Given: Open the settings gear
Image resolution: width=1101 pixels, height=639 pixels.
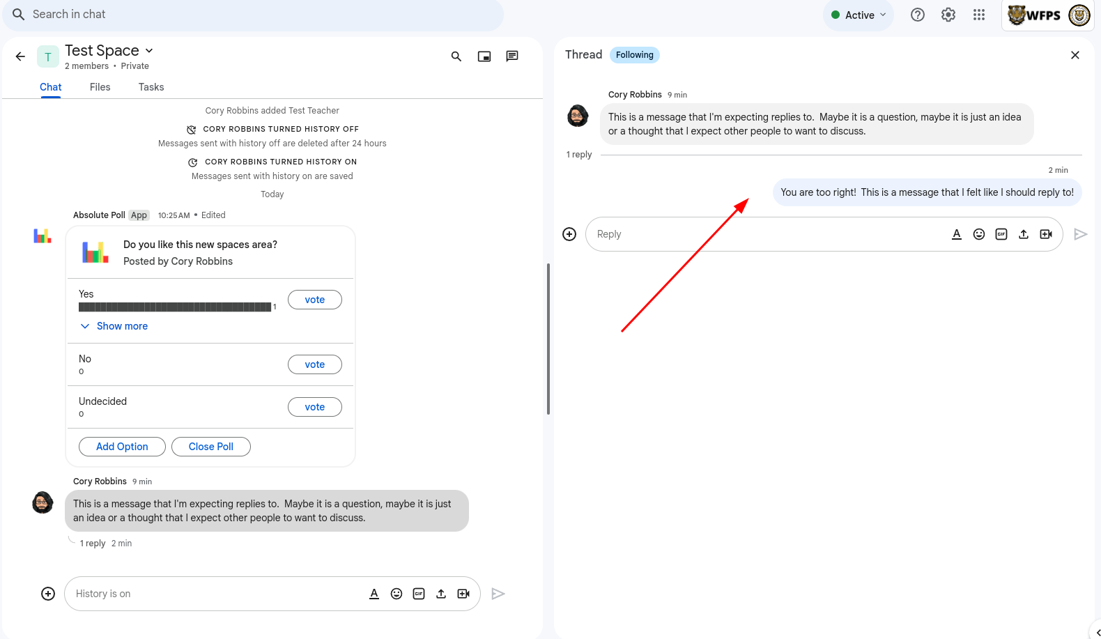Looking at the screenshot, I should click(x=948, y=15).
